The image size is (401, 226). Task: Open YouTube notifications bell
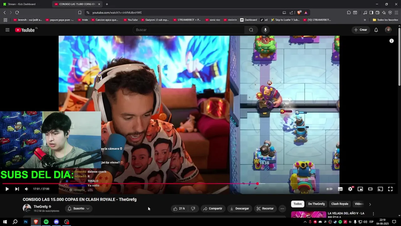[376, 30]
